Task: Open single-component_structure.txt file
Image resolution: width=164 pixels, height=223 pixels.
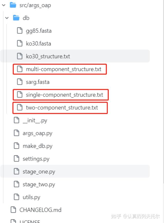Action: [x=64, y=95]
